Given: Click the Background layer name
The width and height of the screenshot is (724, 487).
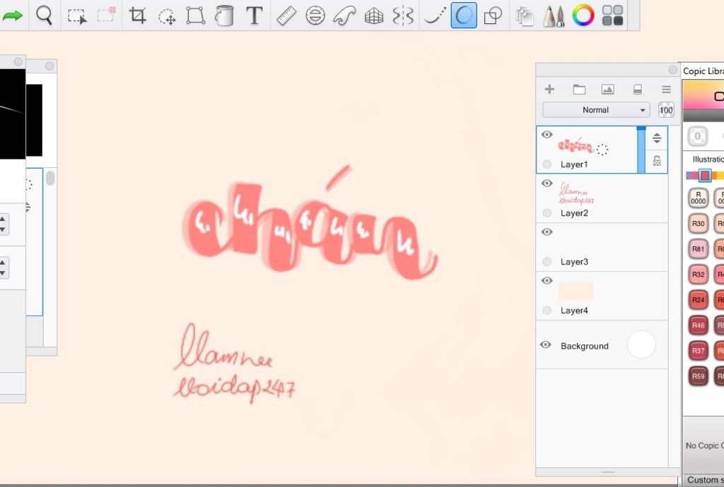Looking at the screenshot, I should click(585, 346).
